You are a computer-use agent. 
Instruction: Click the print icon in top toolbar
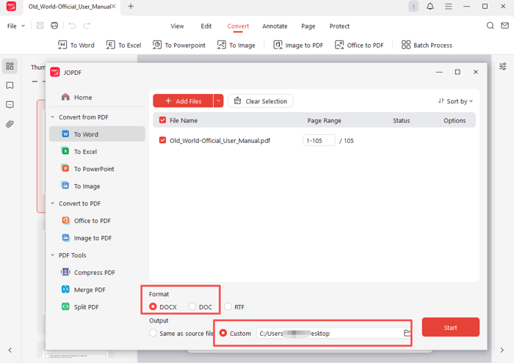click(54, 26)
